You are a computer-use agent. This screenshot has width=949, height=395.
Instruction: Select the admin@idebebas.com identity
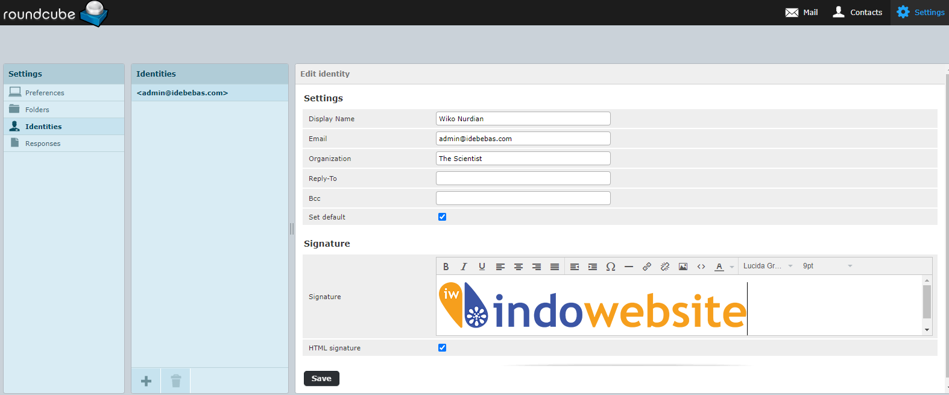[182, 93]
